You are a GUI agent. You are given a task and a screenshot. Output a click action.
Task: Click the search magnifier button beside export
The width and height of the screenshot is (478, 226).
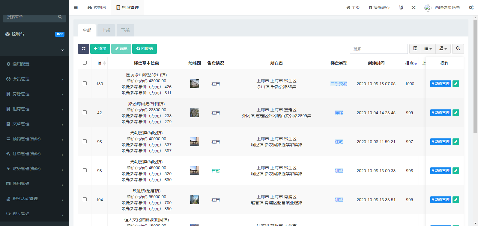click(458, 49)
